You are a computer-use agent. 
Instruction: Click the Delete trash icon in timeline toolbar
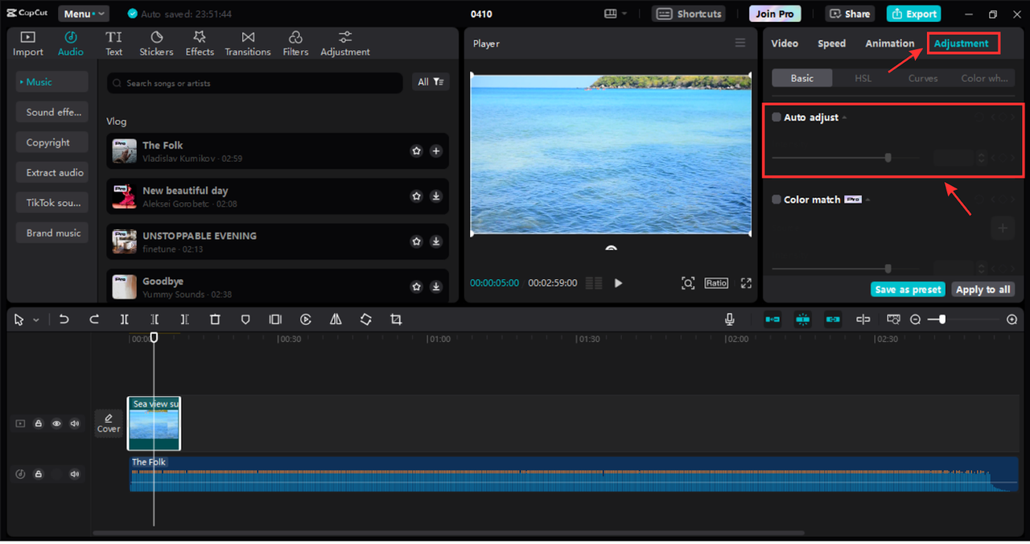coord(215,319)
